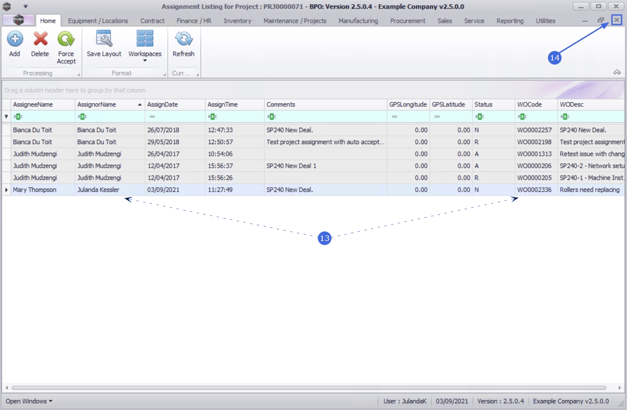Expand the Processing group launcher
627x410 pixels.
coord(79,75)
